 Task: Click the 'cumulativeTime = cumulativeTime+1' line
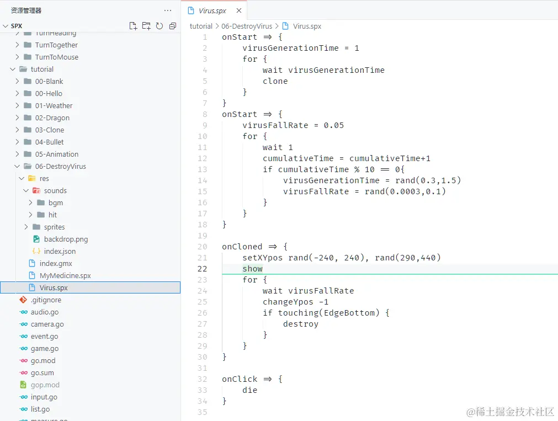point(346,158)
